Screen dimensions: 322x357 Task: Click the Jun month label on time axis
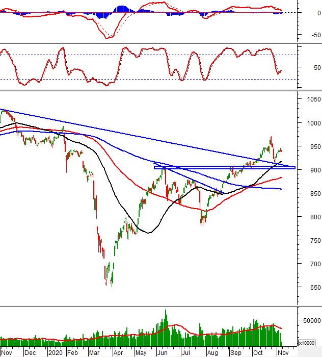[x=163, y=352]
